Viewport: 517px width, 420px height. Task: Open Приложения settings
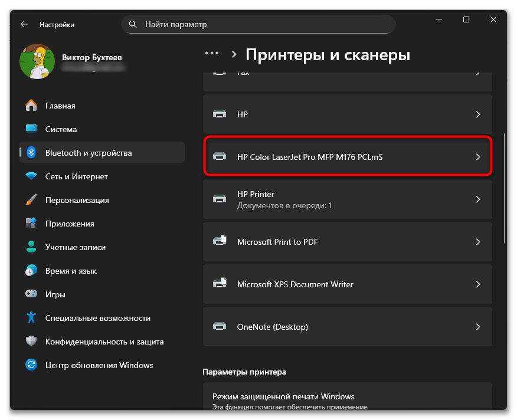(102, 223)
